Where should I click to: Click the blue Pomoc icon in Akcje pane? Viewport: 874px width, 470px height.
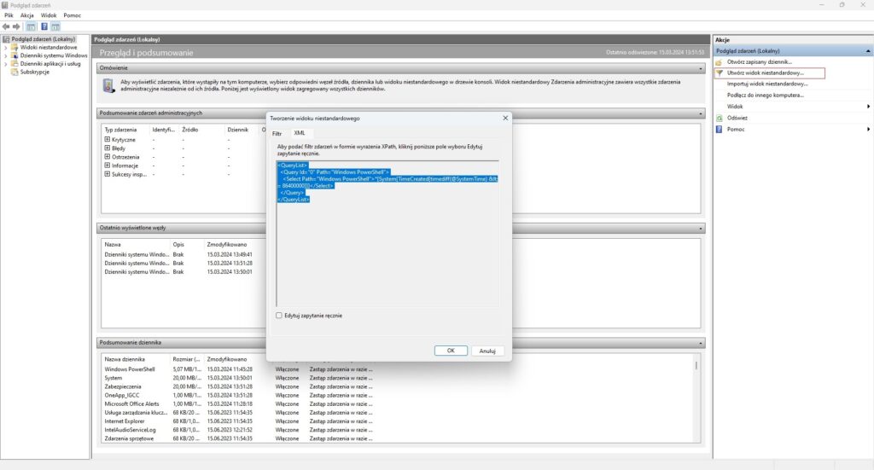pos(719,129)
